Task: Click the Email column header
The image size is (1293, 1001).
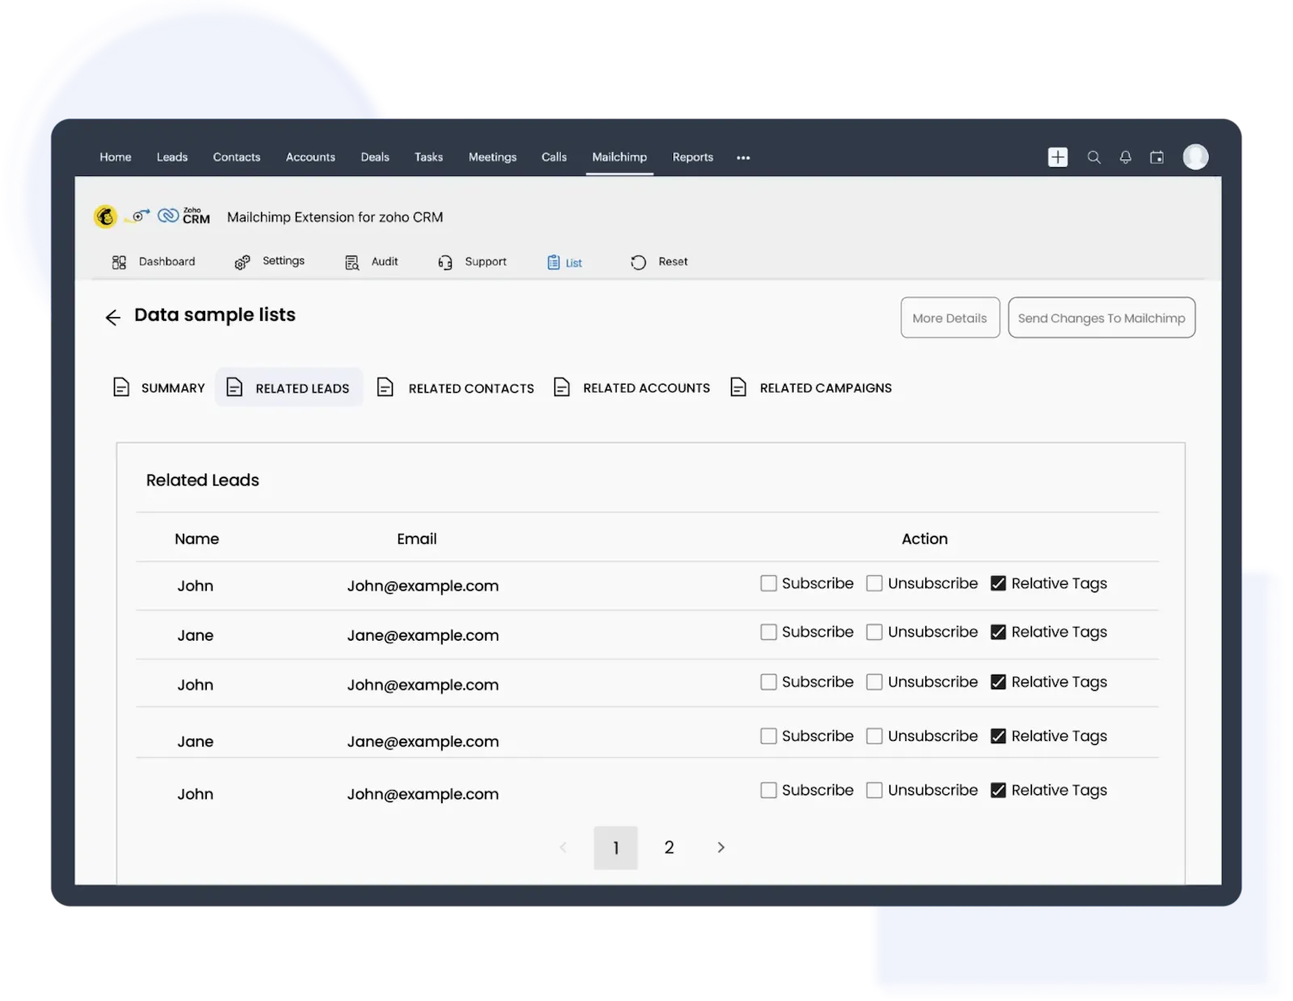Action: point(416,539)
